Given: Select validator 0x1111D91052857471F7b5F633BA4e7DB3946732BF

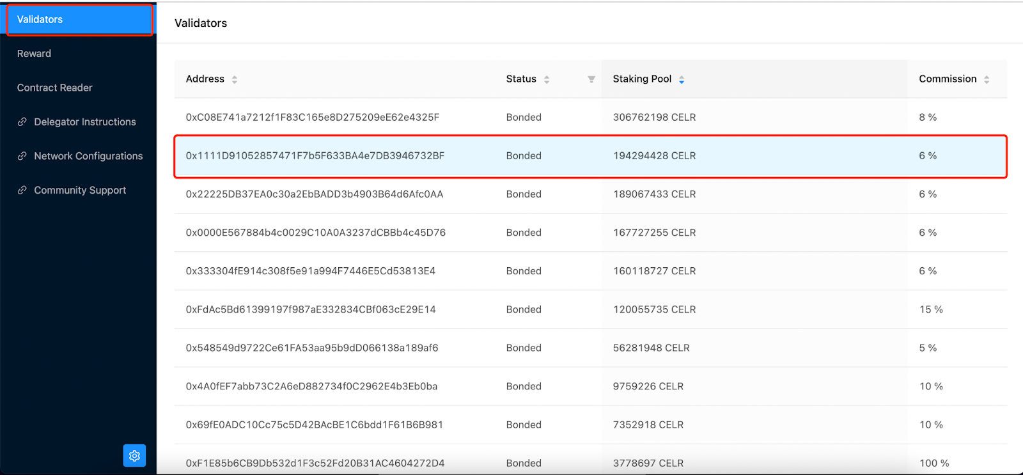Looking at the screenshot, I should point(315,155).
